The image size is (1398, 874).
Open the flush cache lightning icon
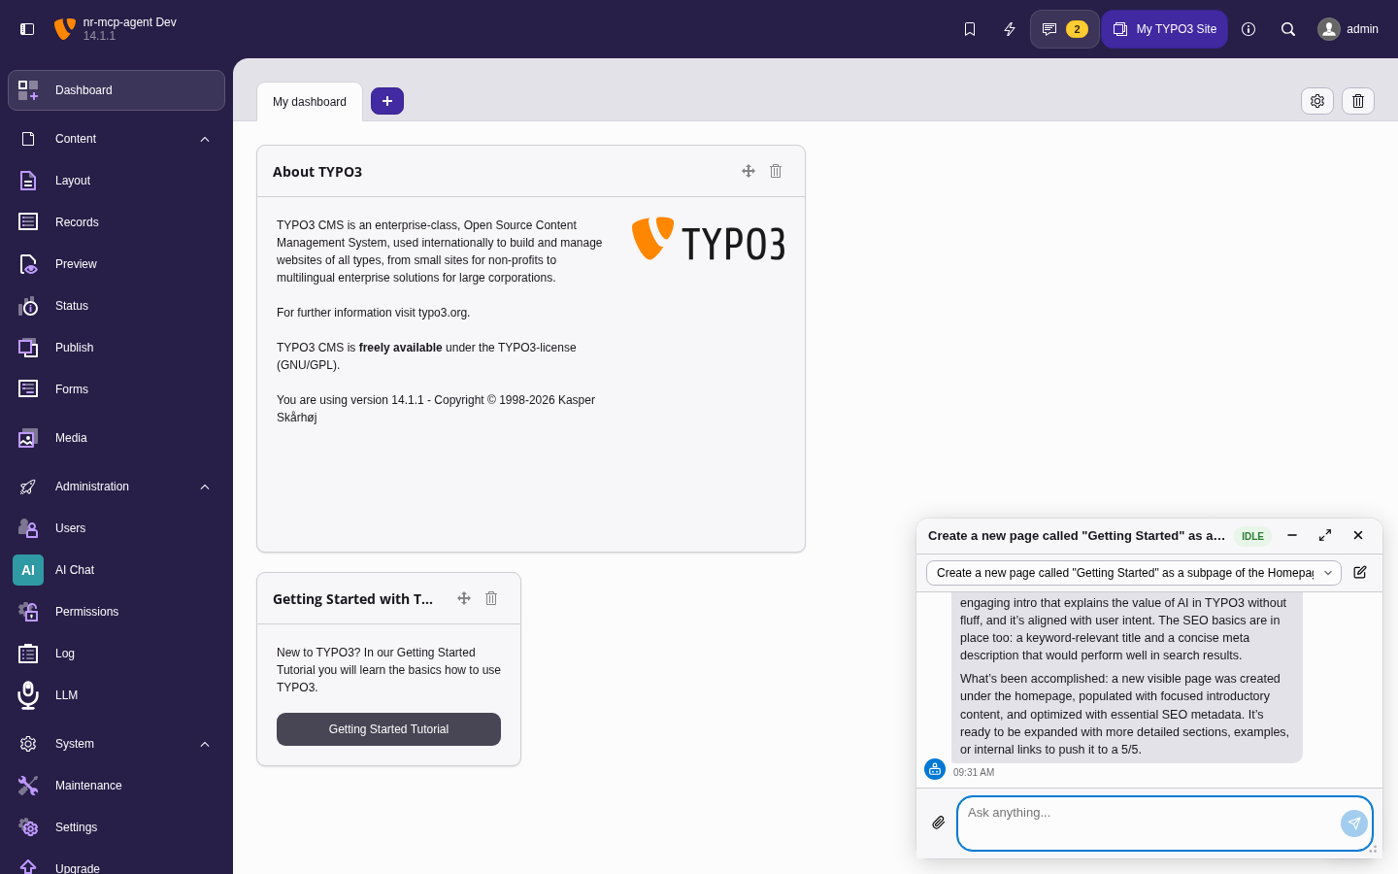pos(1010,29)
